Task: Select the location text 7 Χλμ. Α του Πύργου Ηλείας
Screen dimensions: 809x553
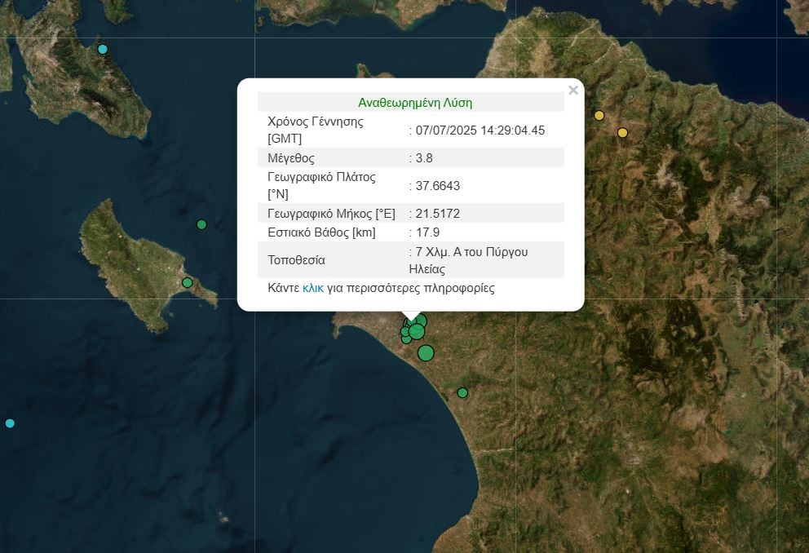Action: point(468,260)
